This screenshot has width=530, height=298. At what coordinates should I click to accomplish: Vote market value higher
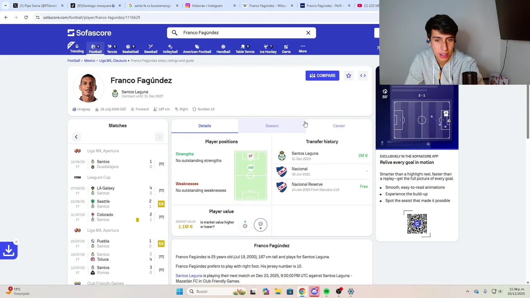point(245,225)
